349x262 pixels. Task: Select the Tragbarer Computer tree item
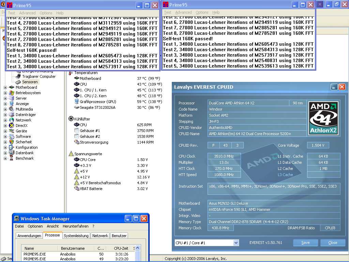[x=39, y=76]
